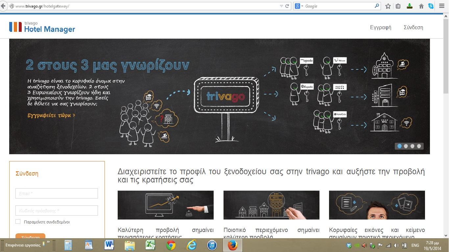Click ENG language selector in tray

[415, 245]
